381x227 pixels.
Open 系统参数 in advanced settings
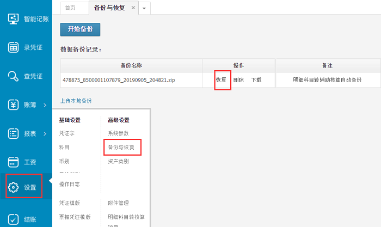click(118, 133)
